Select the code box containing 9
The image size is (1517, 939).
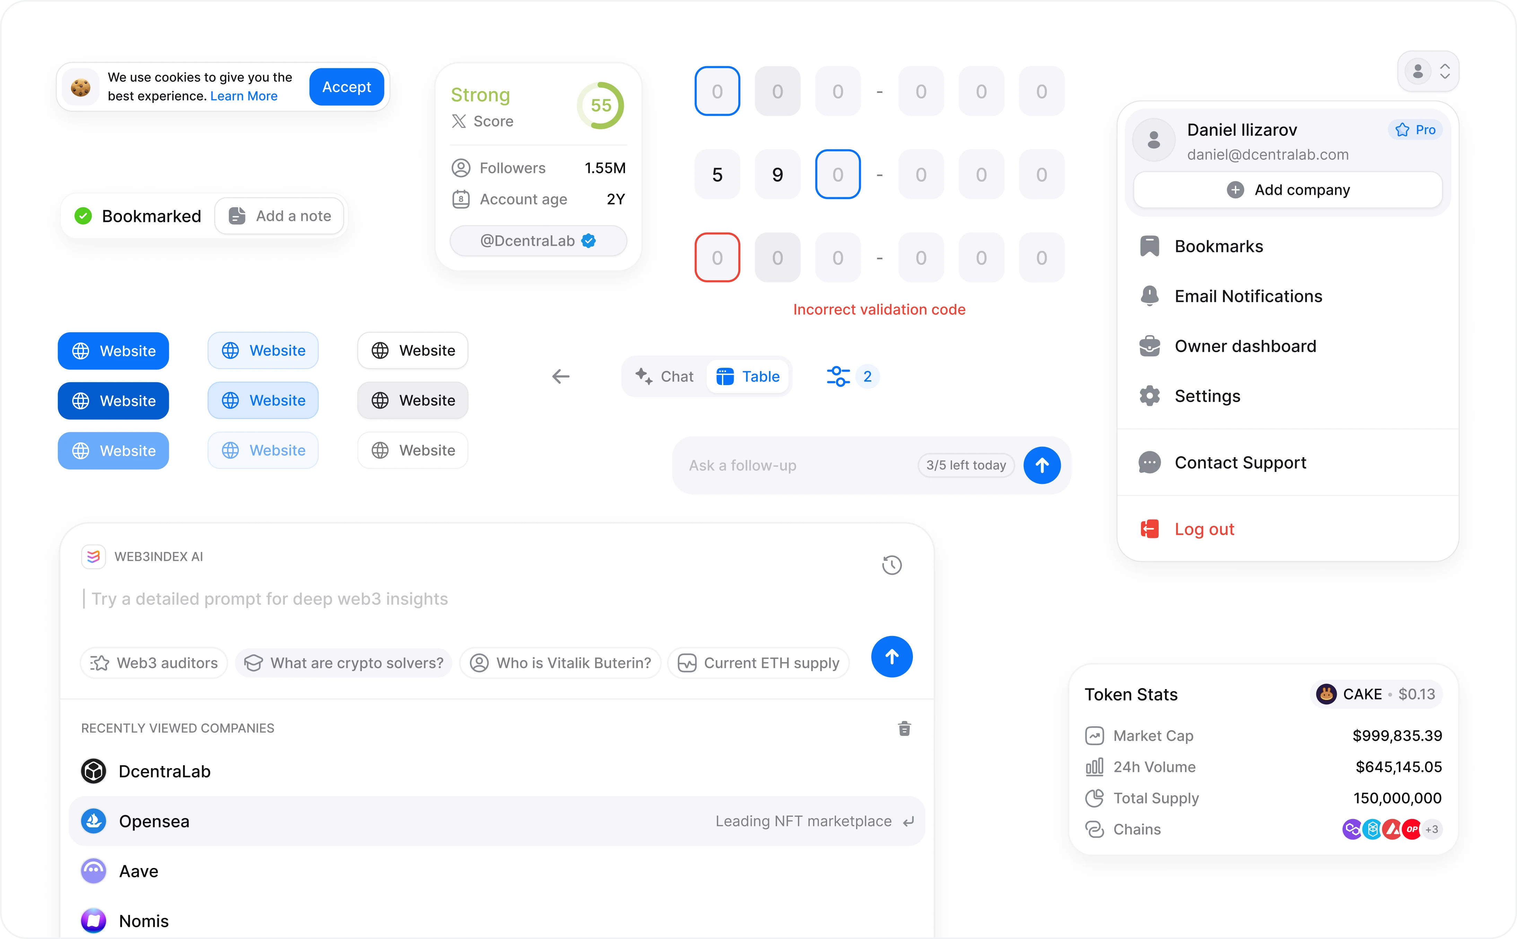click(x=777, y=174)
